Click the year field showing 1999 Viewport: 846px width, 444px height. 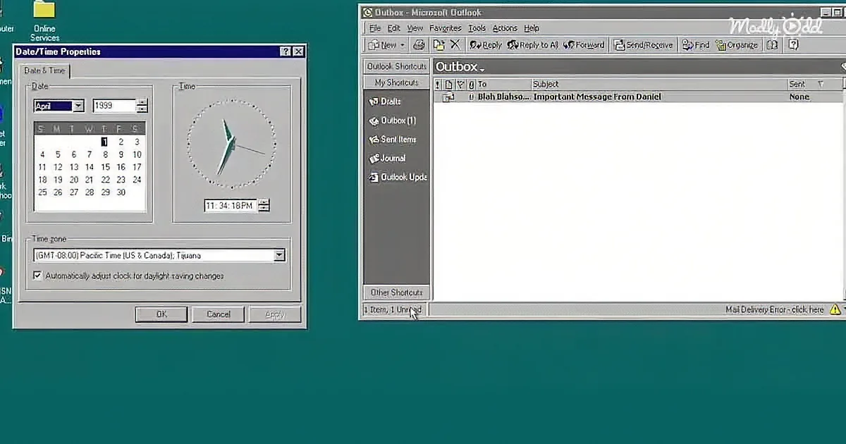114,106
